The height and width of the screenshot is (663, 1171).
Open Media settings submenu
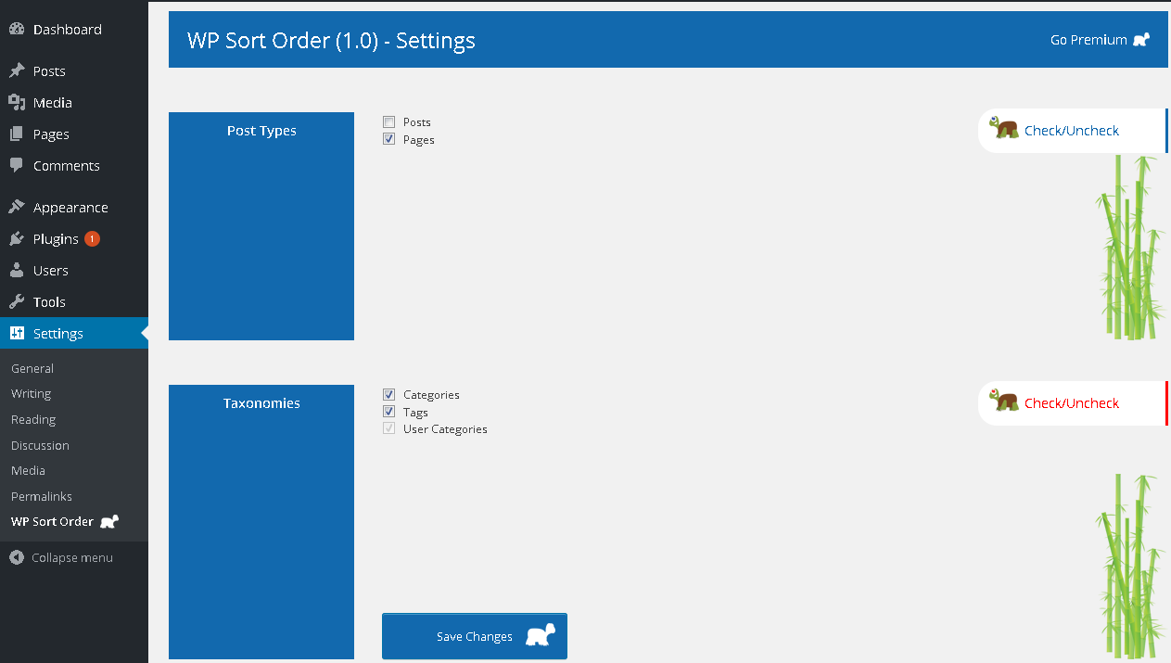(28, 470)
